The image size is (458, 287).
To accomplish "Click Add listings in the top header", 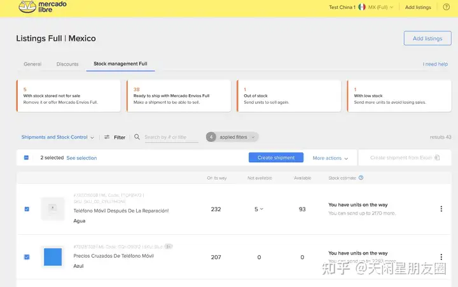I will [x=418, y=7].
